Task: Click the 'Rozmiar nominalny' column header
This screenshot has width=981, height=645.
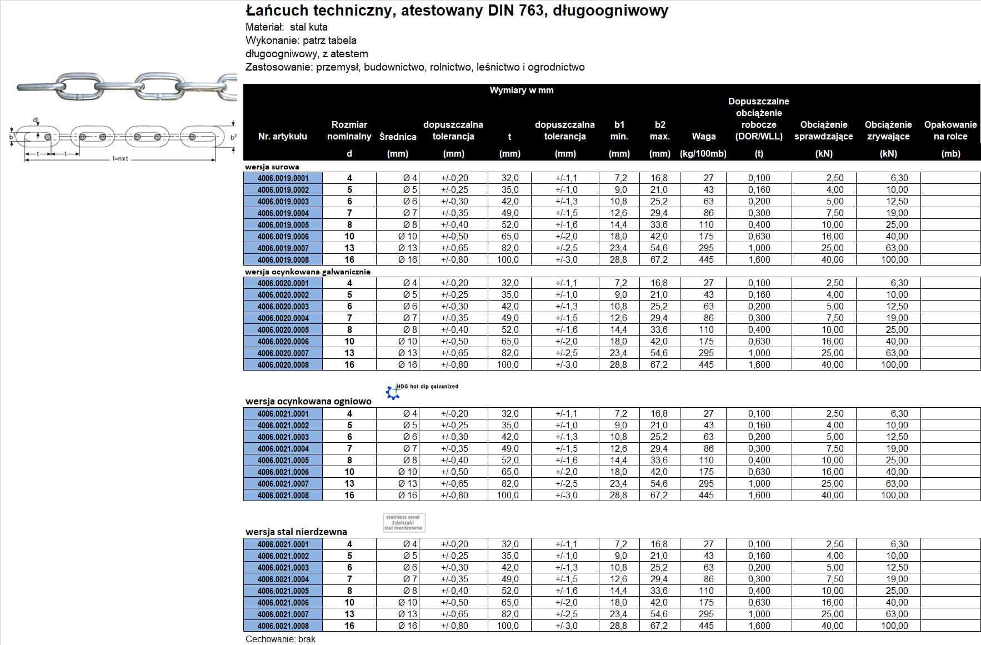Action: [x=349, y=131]
